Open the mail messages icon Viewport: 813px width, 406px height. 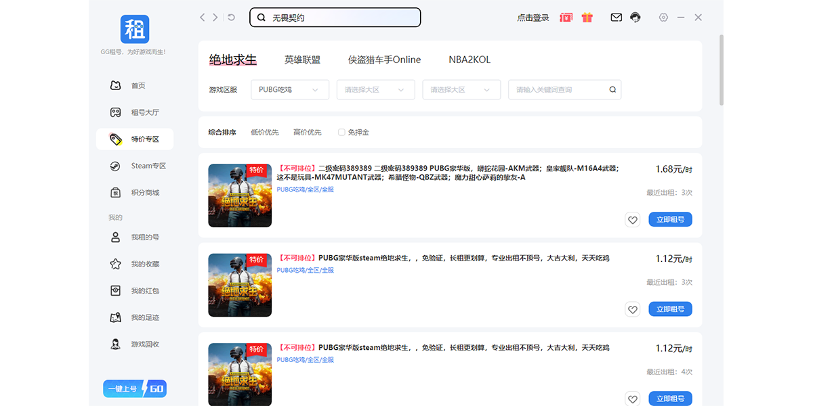pyautogui.click(x=616, y=18)
